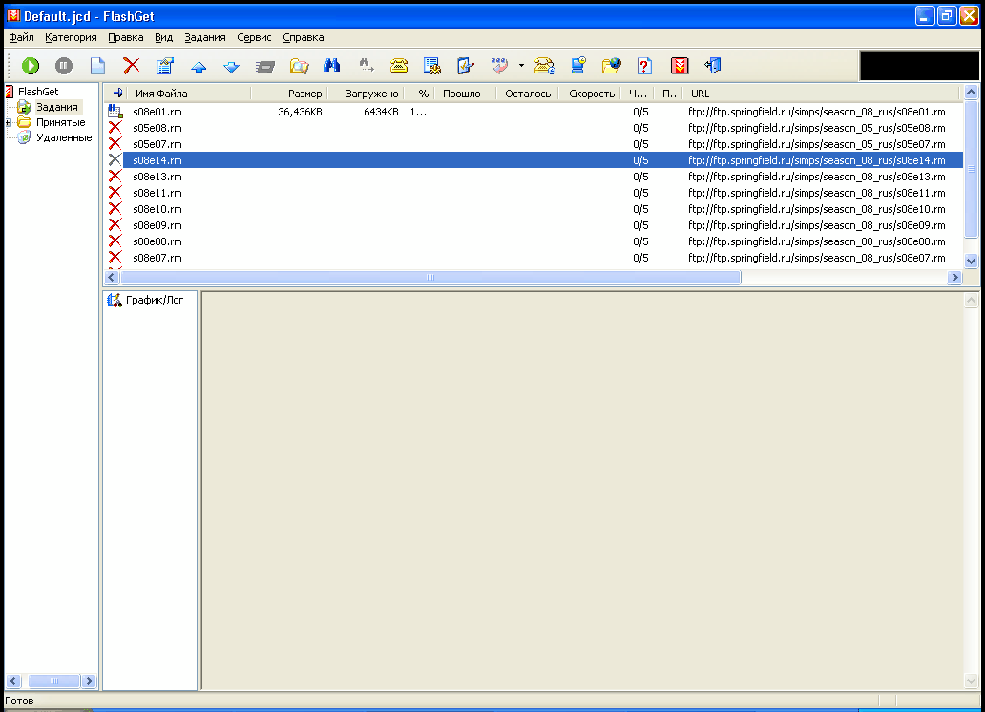Click the blue exit door icon
Screen dimensions: 985x712
tap(713, 65)
